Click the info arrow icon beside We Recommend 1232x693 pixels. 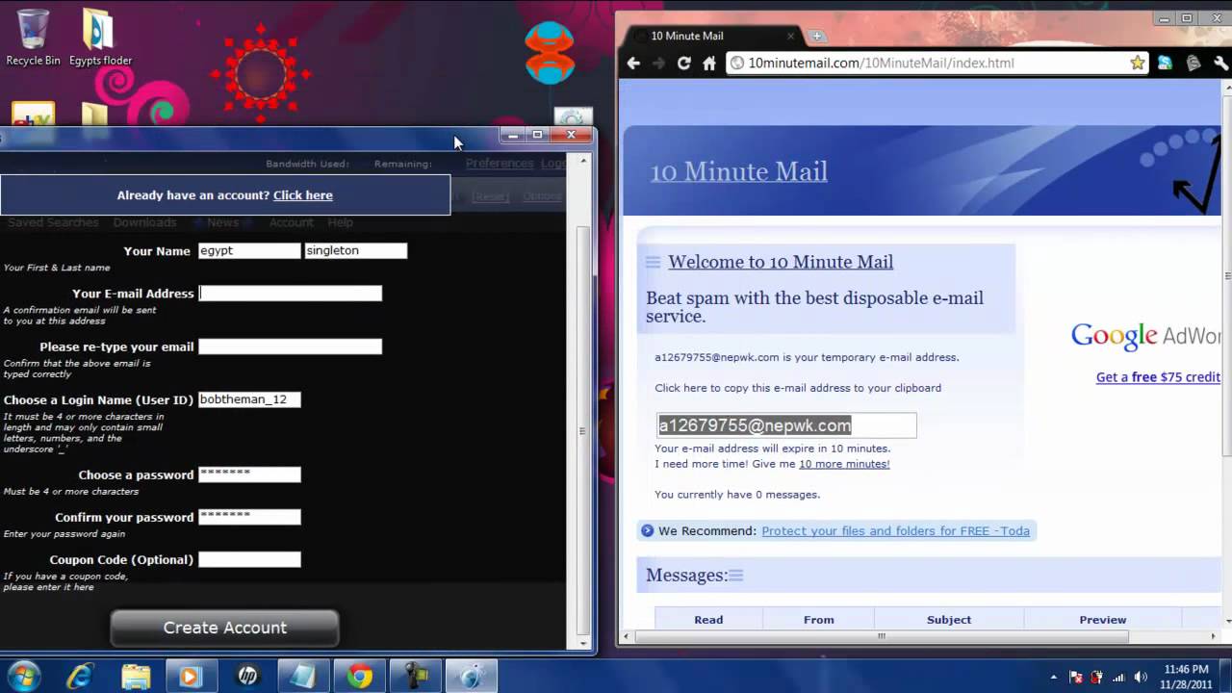point(647,530)
